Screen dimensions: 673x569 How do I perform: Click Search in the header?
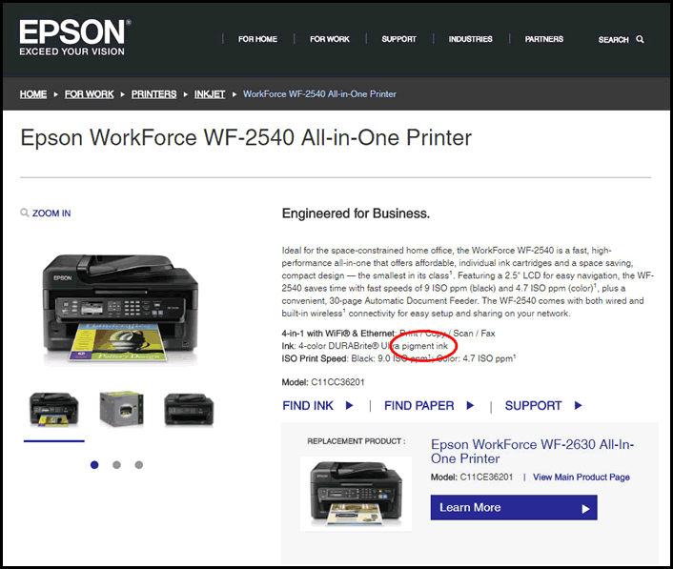click(x=613, y=39)
